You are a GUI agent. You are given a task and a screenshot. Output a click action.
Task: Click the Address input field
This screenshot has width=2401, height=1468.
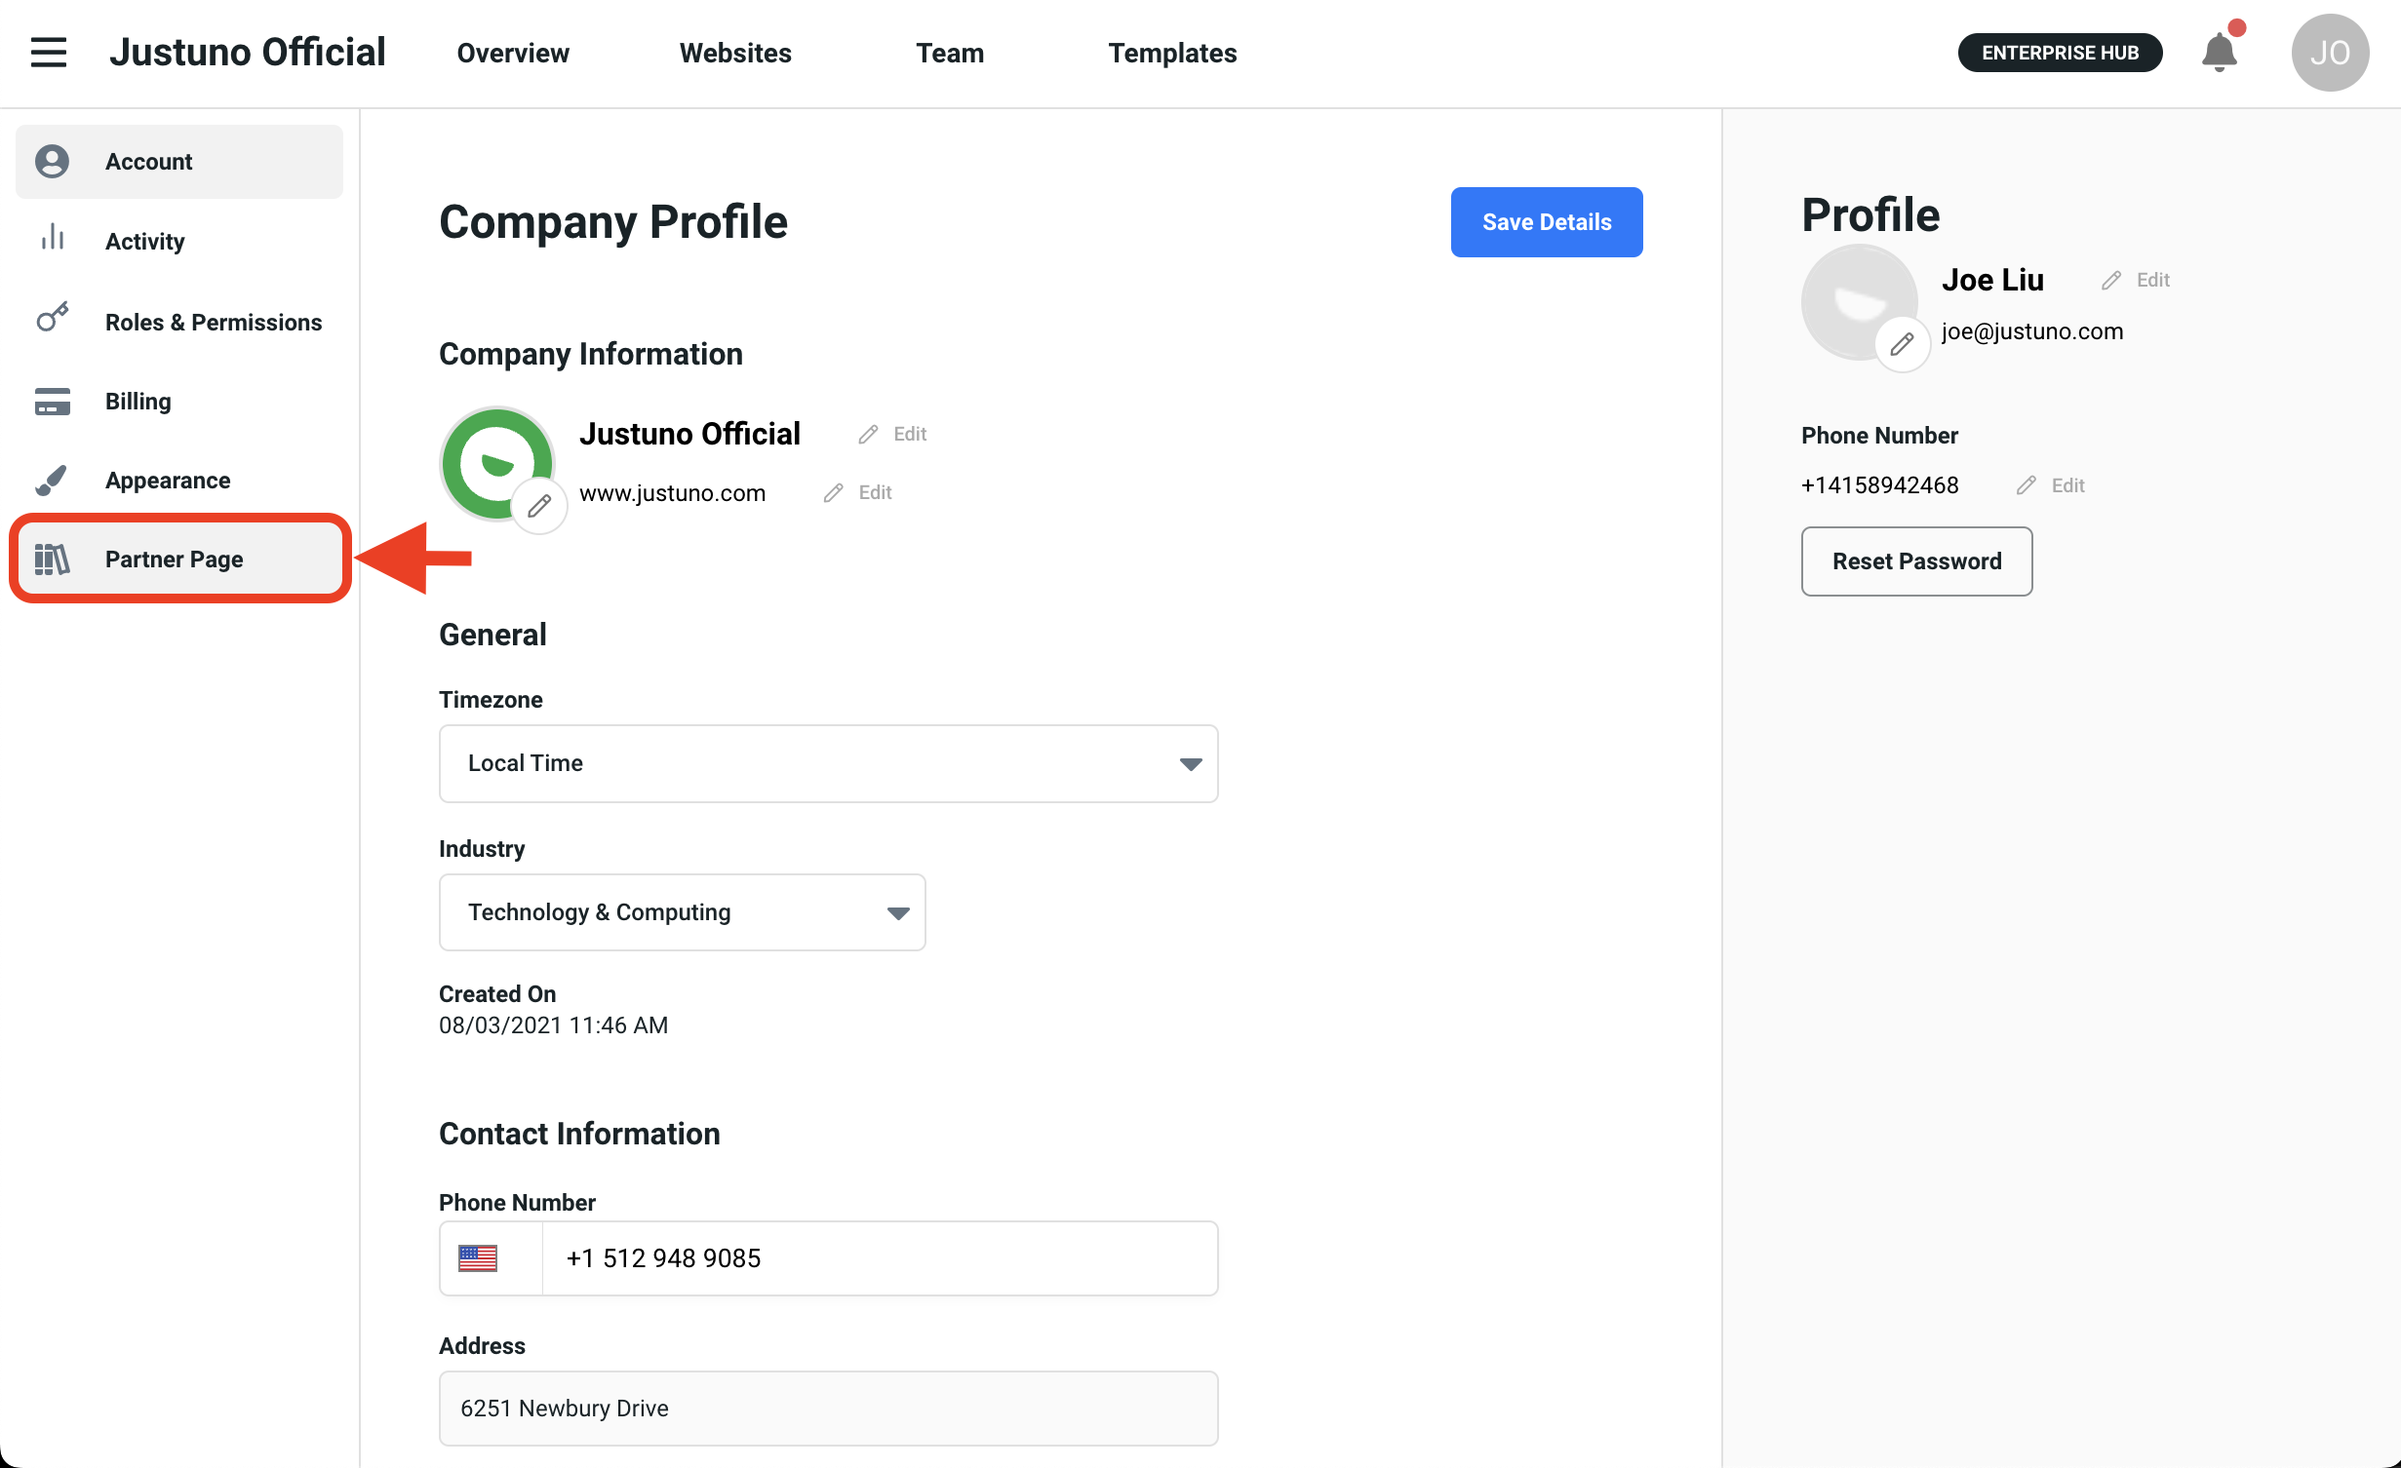(x=828, y=1409)
